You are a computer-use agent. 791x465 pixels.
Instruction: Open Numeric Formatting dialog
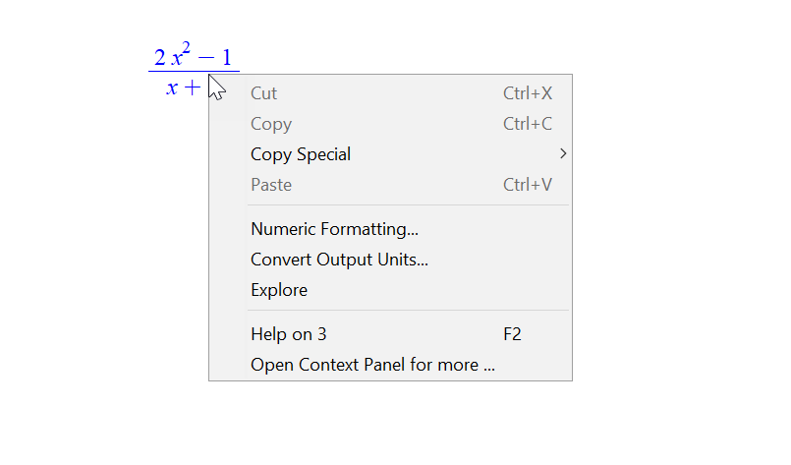coord(390,229)
